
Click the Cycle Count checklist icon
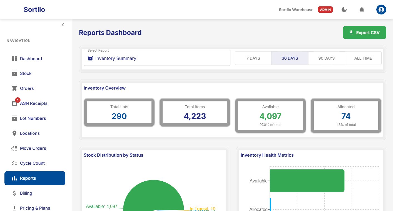pyautogui.click(x=14, y=163)
